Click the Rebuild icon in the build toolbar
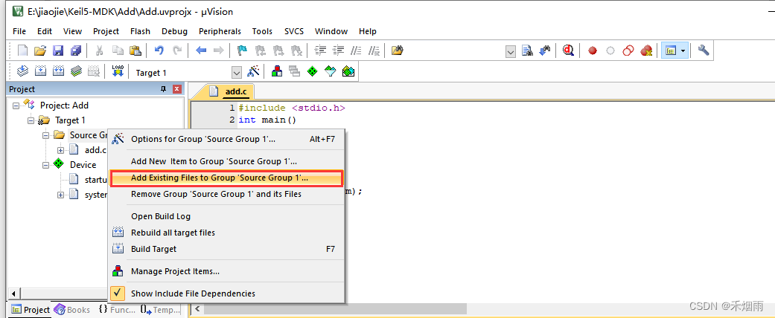 click(58, 71)
